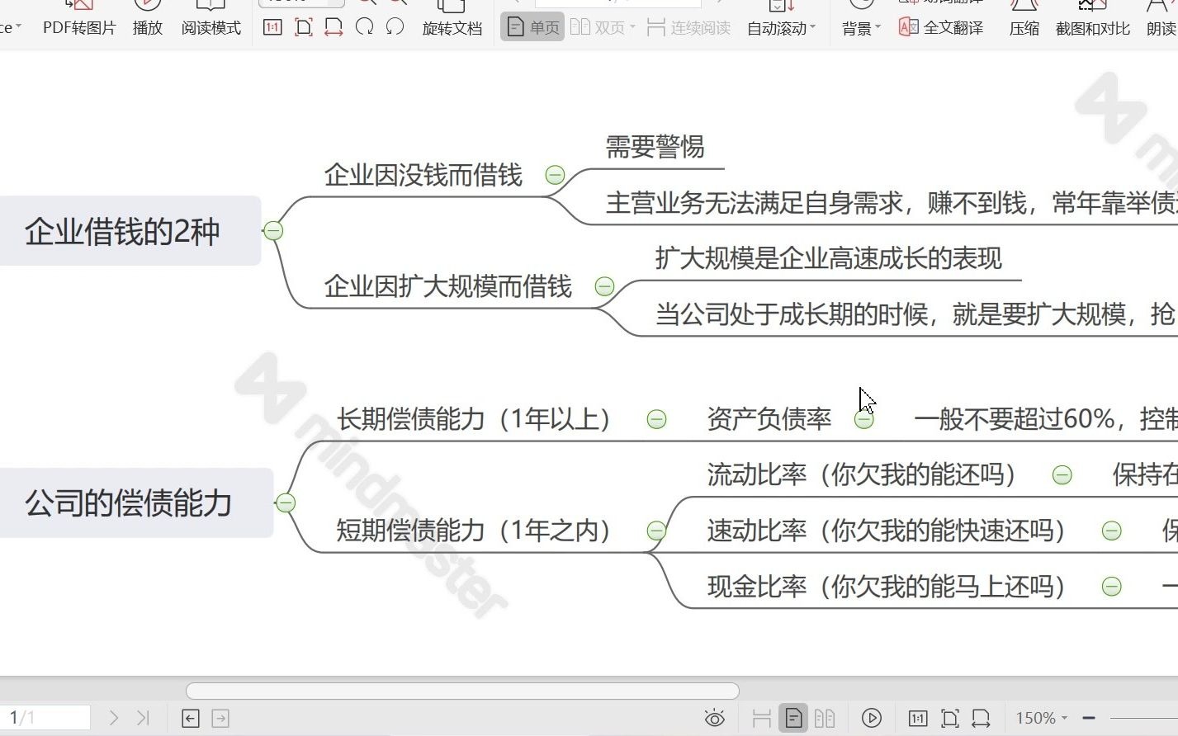Viewport: 1178px width, 736px height.
Task: Collapse the 长期偿债能力 branch
Action: 656,419
